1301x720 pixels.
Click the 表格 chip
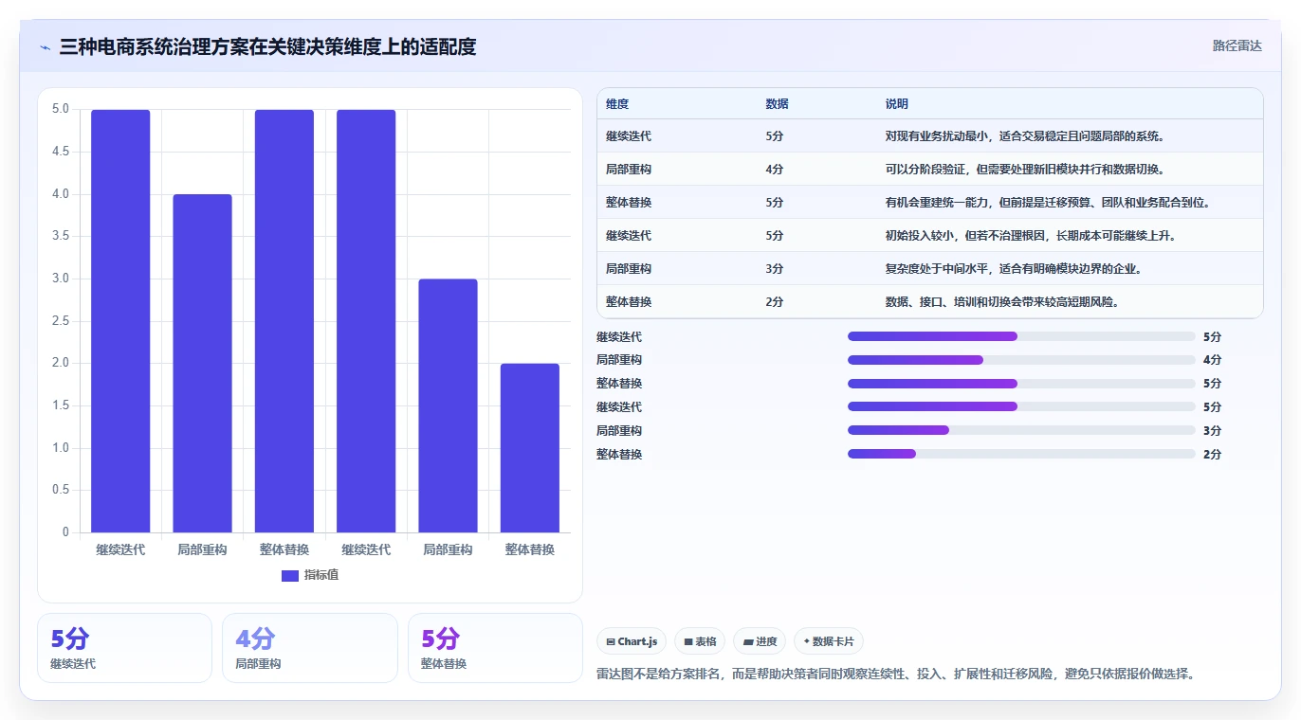700,641
